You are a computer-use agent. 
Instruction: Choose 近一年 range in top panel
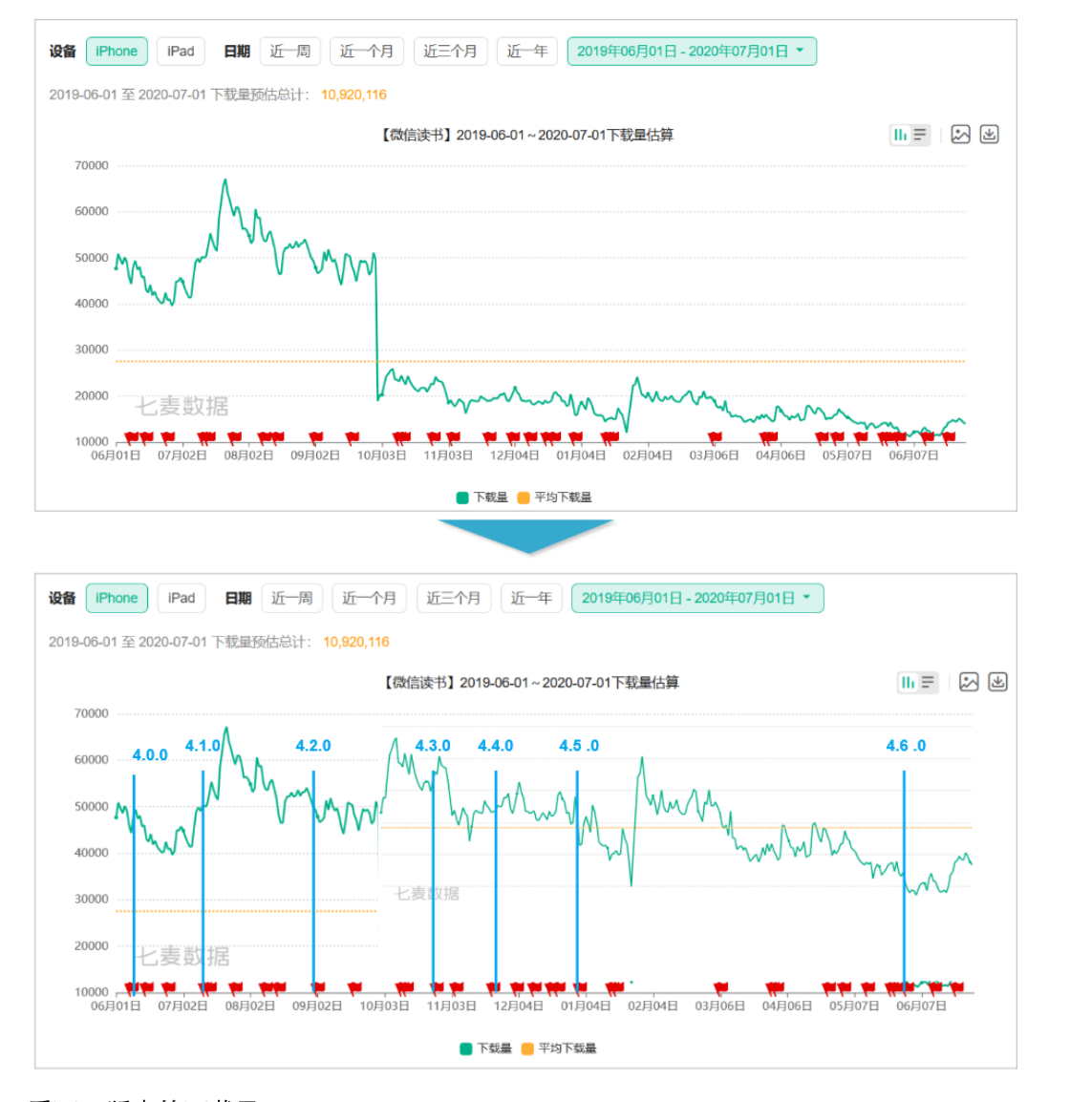click(x=527, y=52)
